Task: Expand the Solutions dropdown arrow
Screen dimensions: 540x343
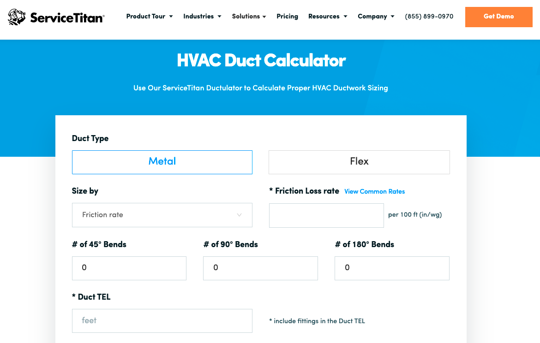Action: (x=265, y=16)
